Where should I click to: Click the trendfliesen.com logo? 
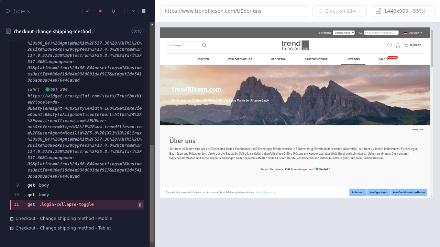pyautogui.click(x=295, y=45)
